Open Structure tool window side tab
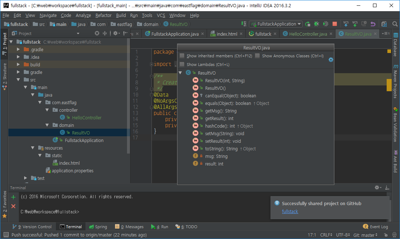The width and height of the screenshot is (400, 239). pos(5,76)
